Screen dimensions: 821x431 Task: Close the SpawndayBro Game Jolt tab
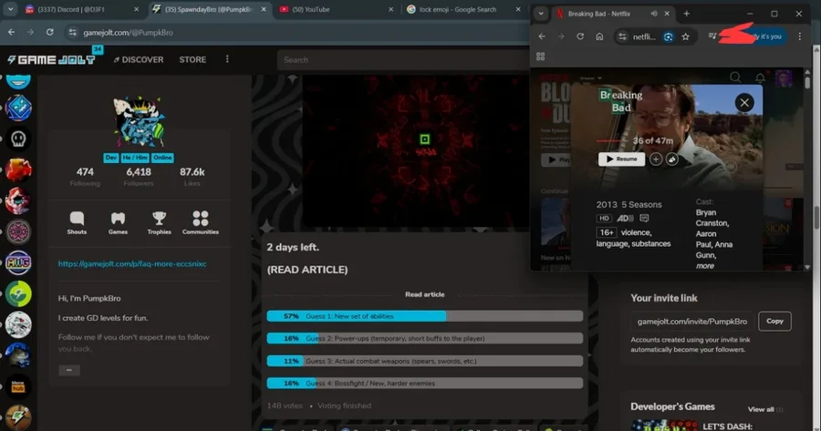coord(264,9)
